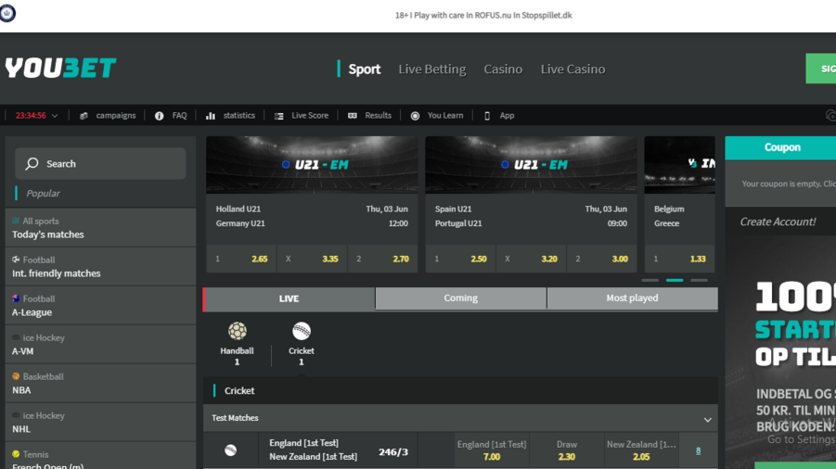Image resolution: width=836 pixels, height=469 pixels.
Task: Click the YouBet logo
Action: coord(60,69)
